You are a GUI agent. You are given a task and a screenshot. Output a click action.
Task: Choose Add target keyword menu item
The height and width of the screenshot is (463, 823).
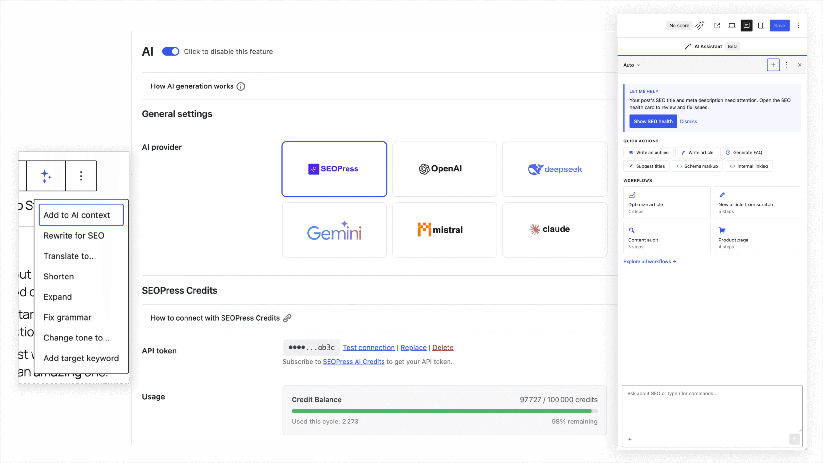pyautogui.click(x=81, y=358)
